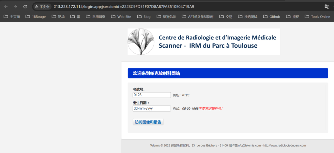Click the flower x-ray logo image

click(141, 42)
